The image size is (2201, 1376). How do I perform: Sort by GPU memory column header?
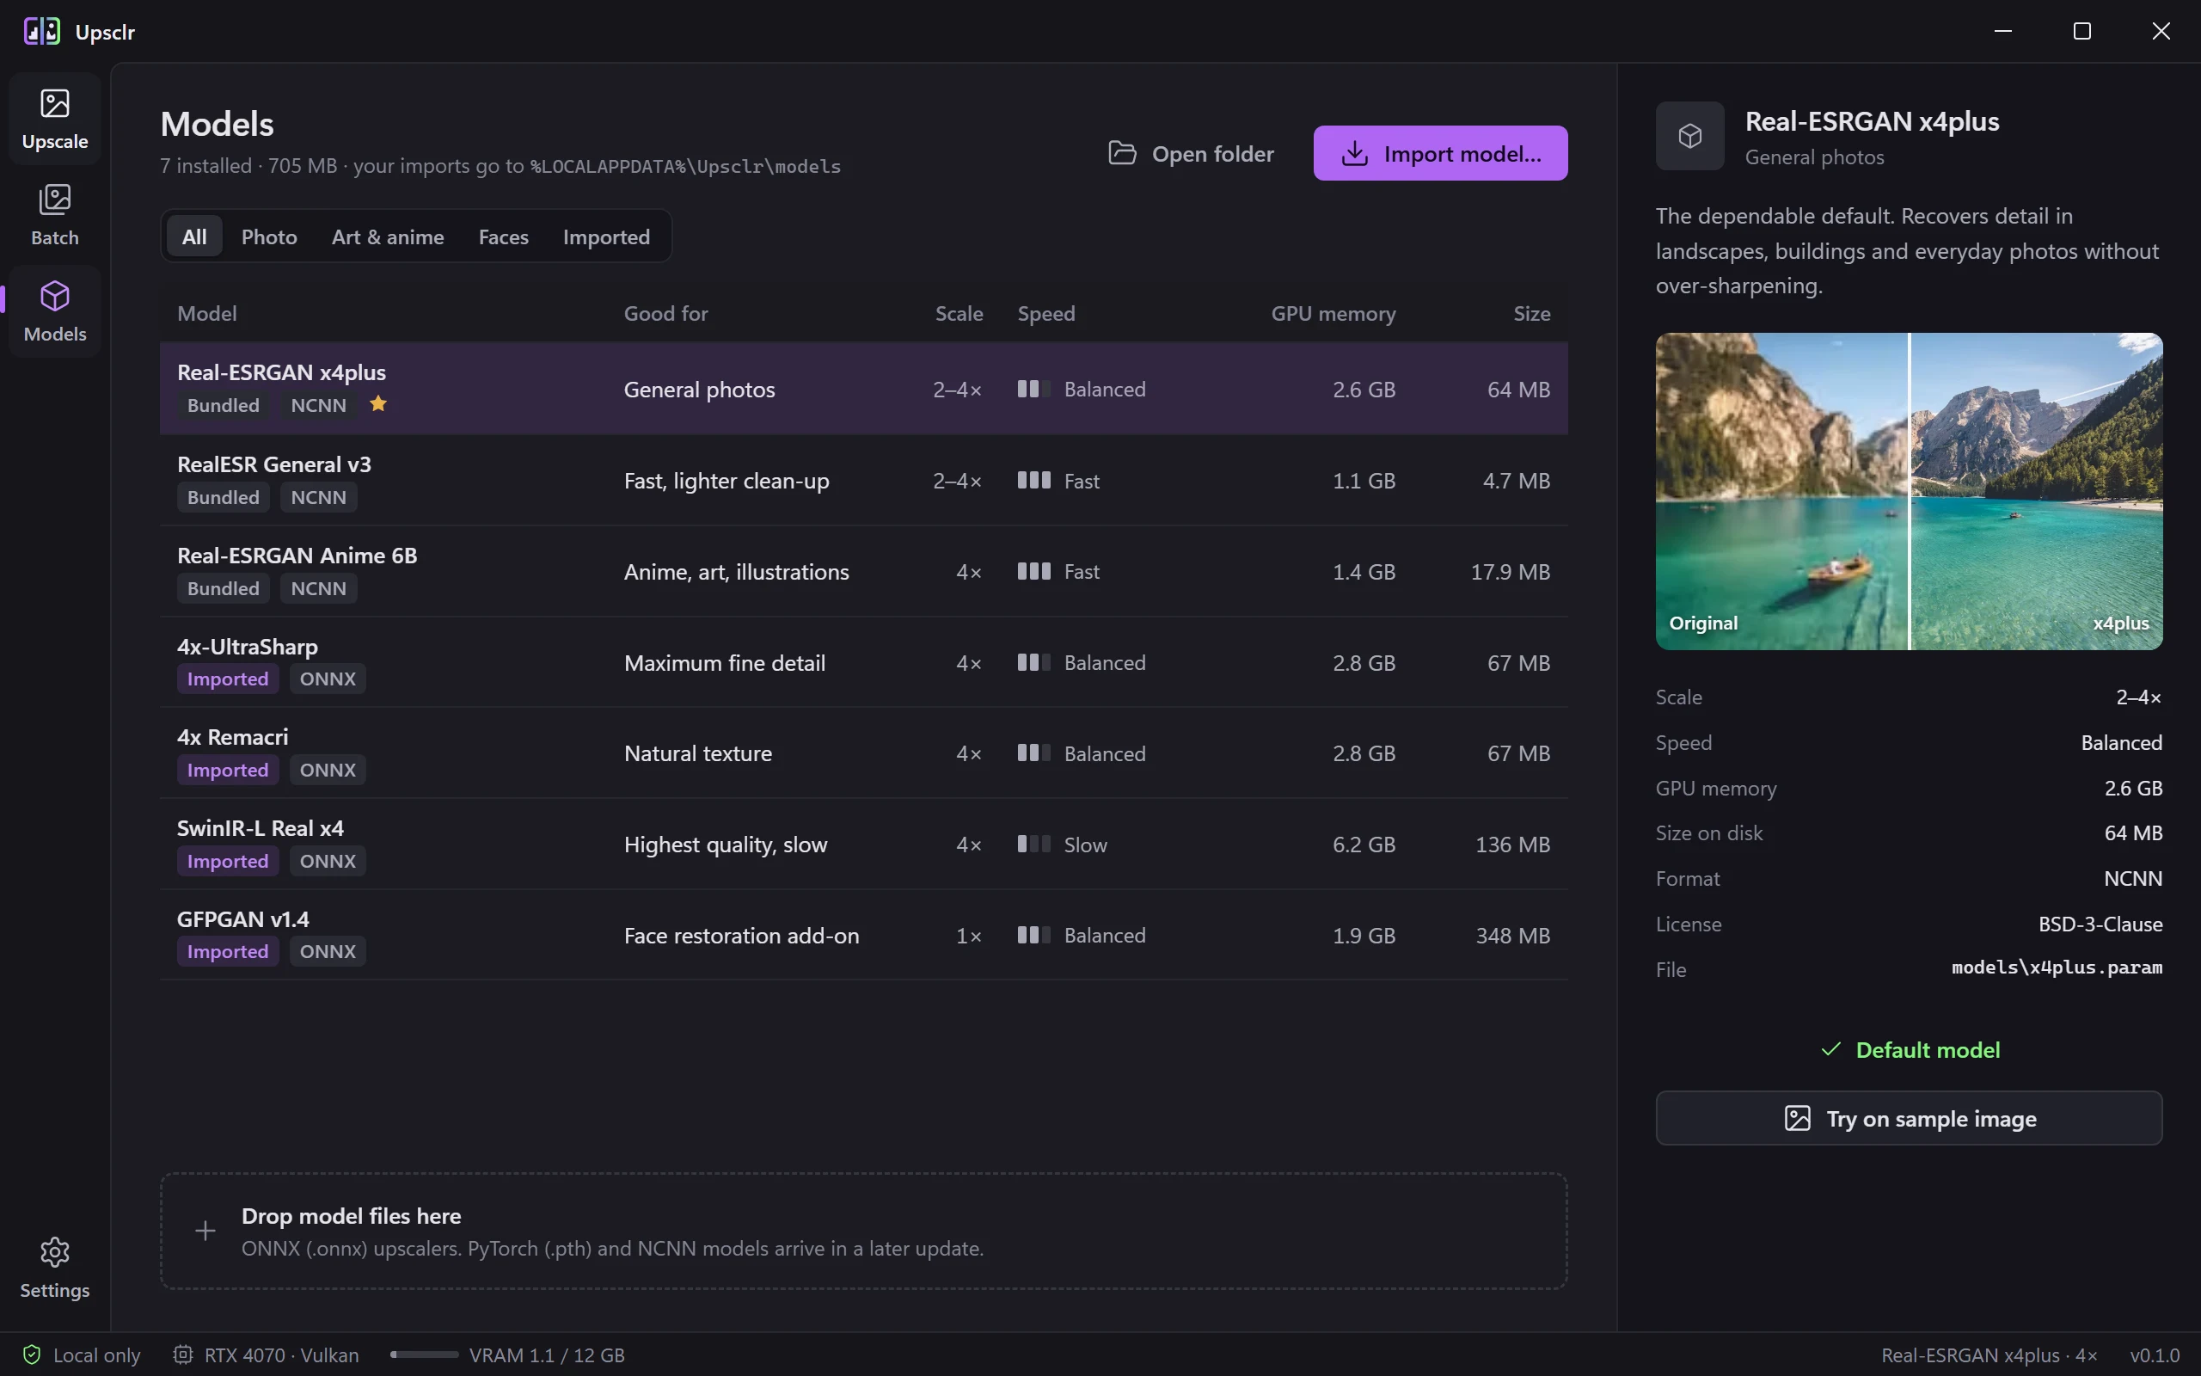(1333, 313)
